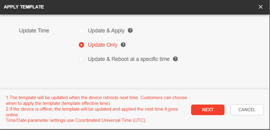Select the Update & Apply radio button
The width and height of the screenshot is (270, 130).
coord(81,31)
